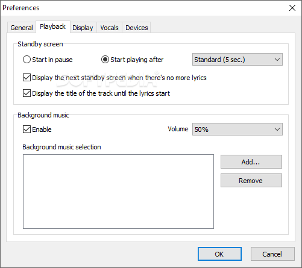Switch to the General tab
The image size is (302, 268).
tap(22, 28)
